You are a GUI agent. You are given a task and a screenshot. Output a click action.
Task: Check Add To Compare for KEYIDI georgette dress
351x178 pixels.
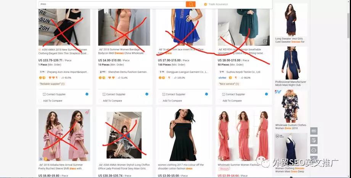pos(219,101)
